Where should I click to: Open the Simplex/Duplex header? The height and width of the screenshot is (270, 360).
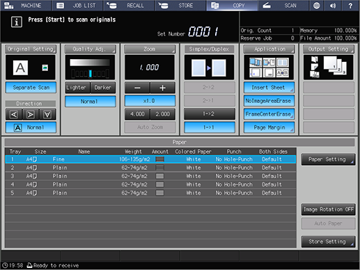click(210, 49)
